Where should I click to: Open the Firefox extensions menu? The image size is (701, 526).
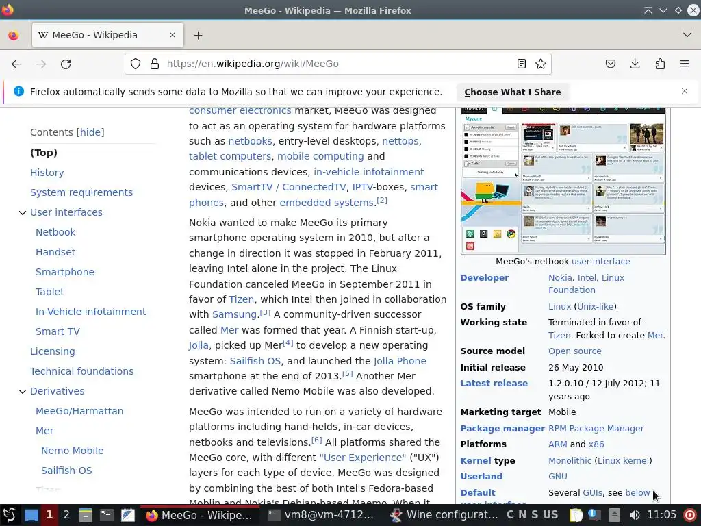[660, 64]
